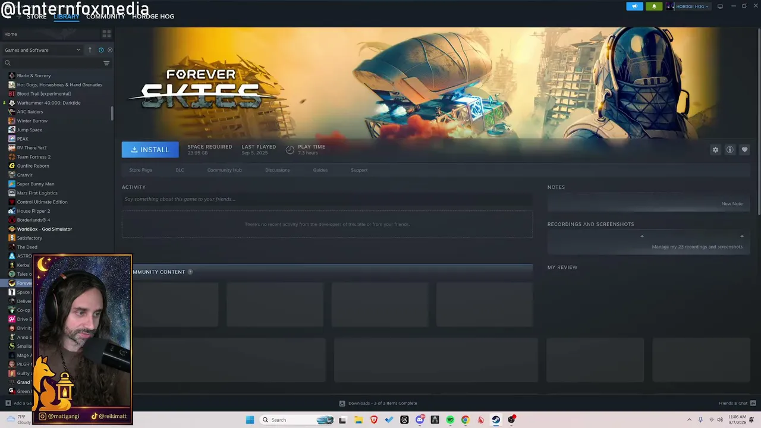Click the PEAK game icon

pos(11,139)
